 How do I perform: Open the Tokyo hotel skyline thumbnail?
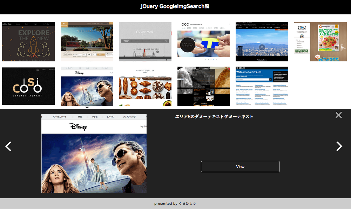coord(262,42)
